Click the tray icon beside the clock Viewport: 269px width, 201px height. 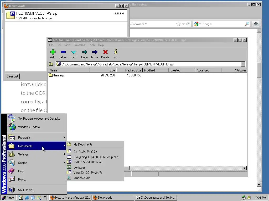[x=249, y=198]
